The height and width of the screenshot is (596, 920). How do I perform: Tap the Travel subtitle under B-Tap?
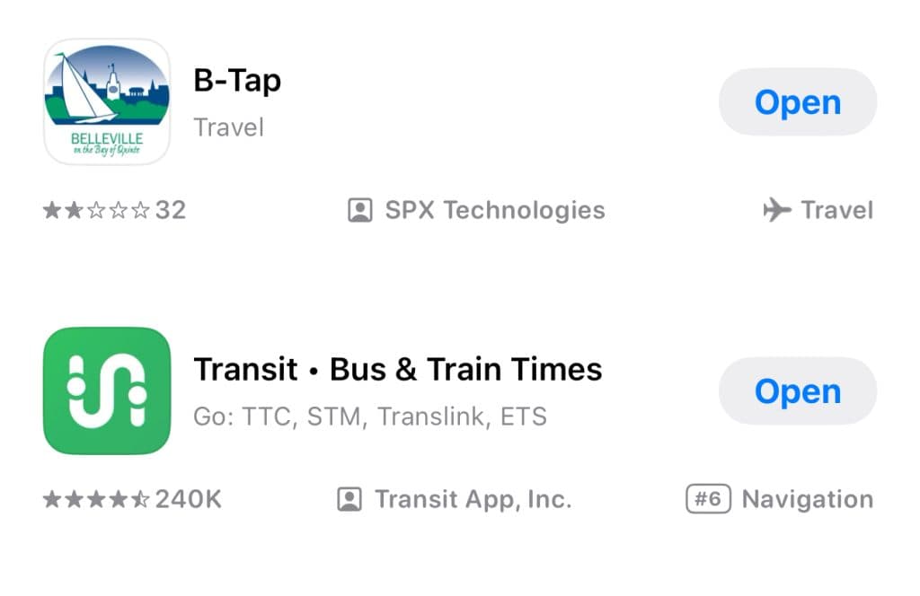pos(229,127)
